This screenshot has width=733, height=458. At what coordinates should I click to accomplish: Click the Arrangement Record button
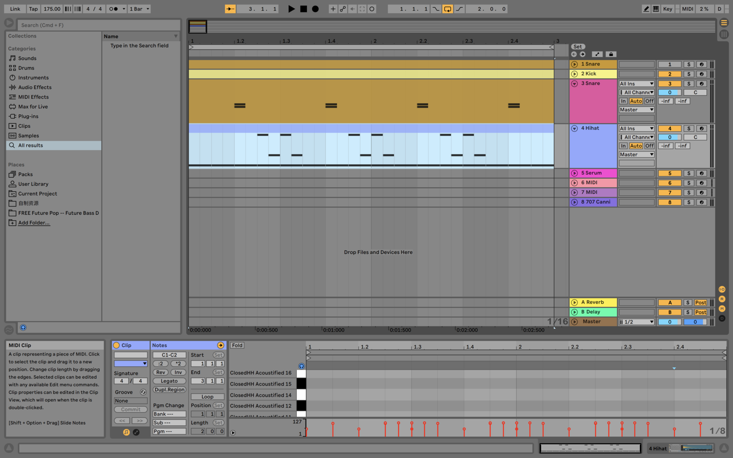pos(315,9)
